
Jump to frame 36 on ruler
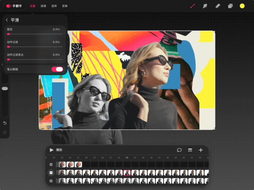151,158
